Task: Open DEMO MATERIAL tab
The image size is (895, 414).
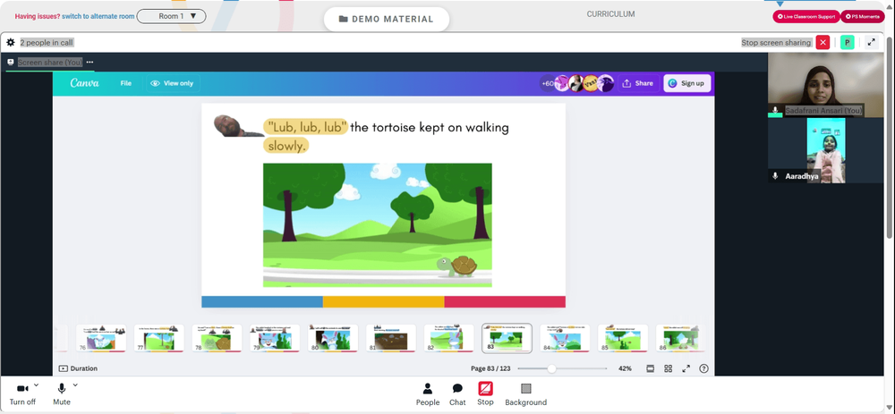Action: tap(387, 19)
